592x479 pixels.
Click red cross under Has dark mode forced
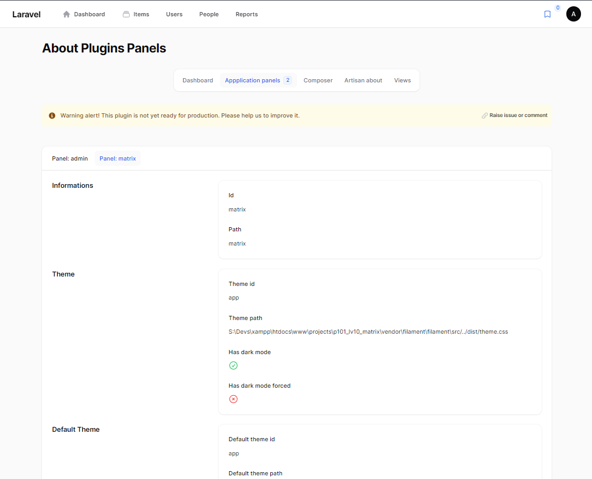coord(233,399)
